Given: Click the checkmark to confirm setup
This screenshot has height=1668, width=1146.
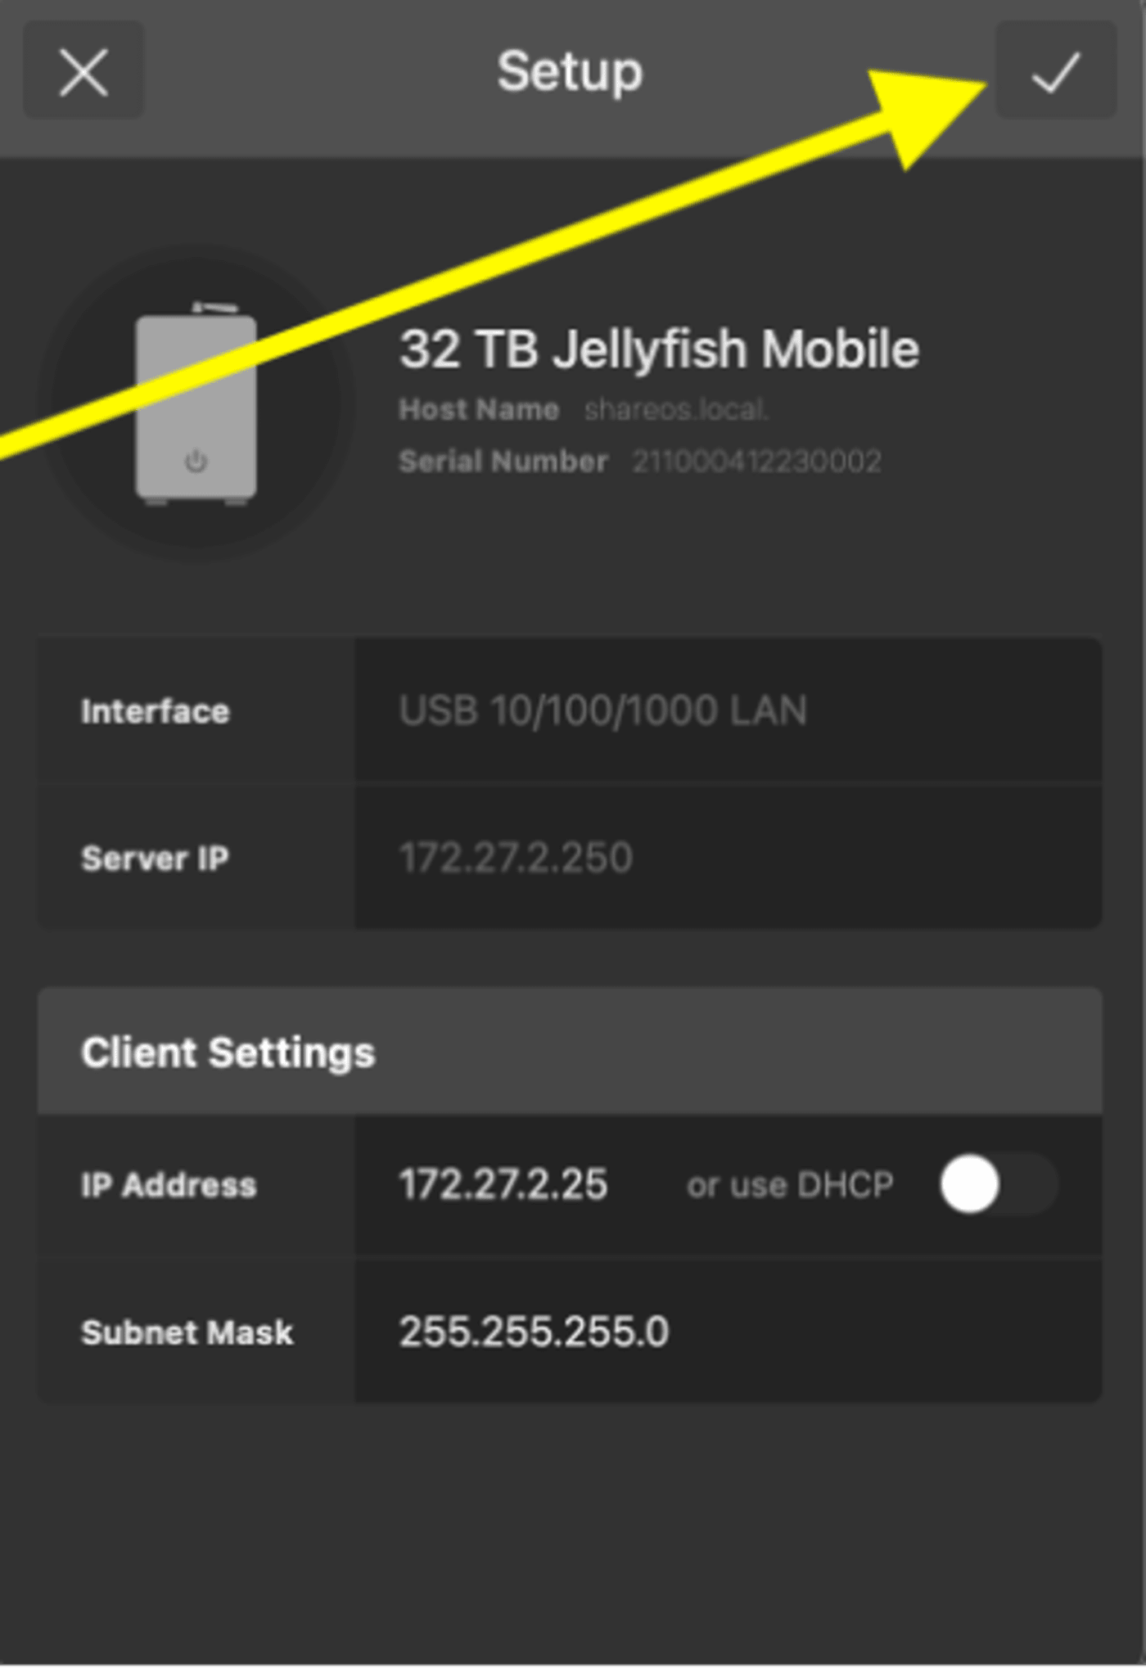Looking at the screenshot, I should pos(1056,71).
